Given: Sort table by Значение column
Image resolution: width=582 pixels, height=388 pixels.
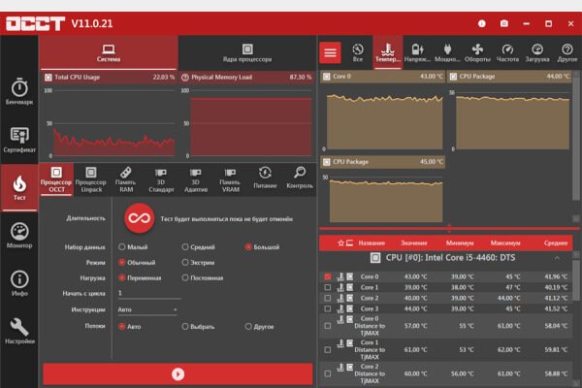Looking at the screenshot, I should click(414, 243).
